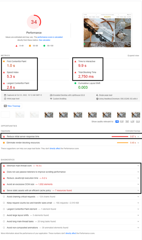The width and height of the screenshot is (142, 240).
Task: Click the calendar icon next to Captured date
Action: [5, 95]
